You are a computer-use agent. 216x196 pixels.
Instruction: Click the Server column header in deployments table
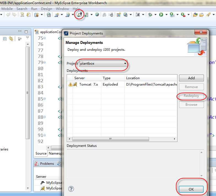87,78
